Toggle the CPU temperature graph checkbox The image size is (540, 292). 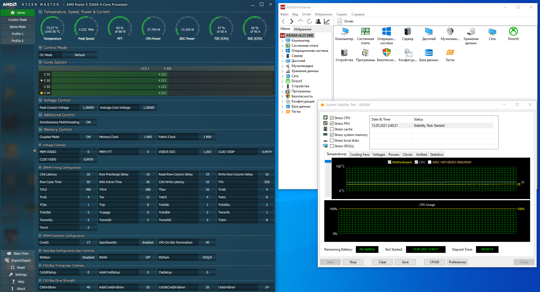(416, 162)
